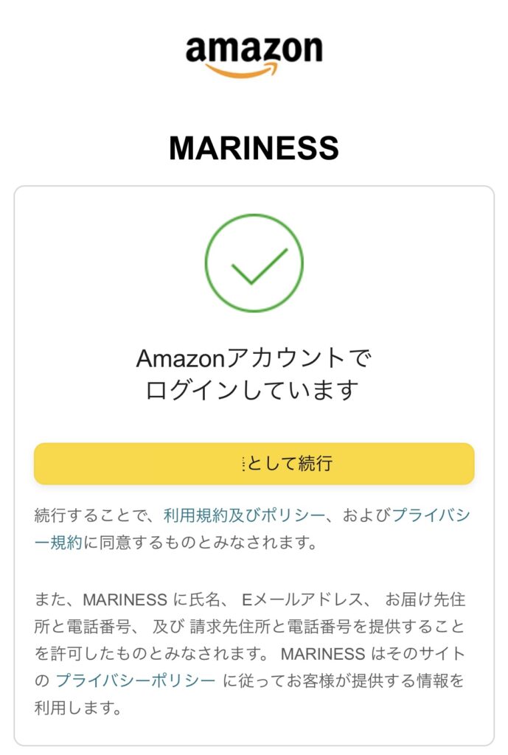Open the プライバシー link on the first consent line
The height and width of the screenshot is (755, 508).
[x=431, y=515]
